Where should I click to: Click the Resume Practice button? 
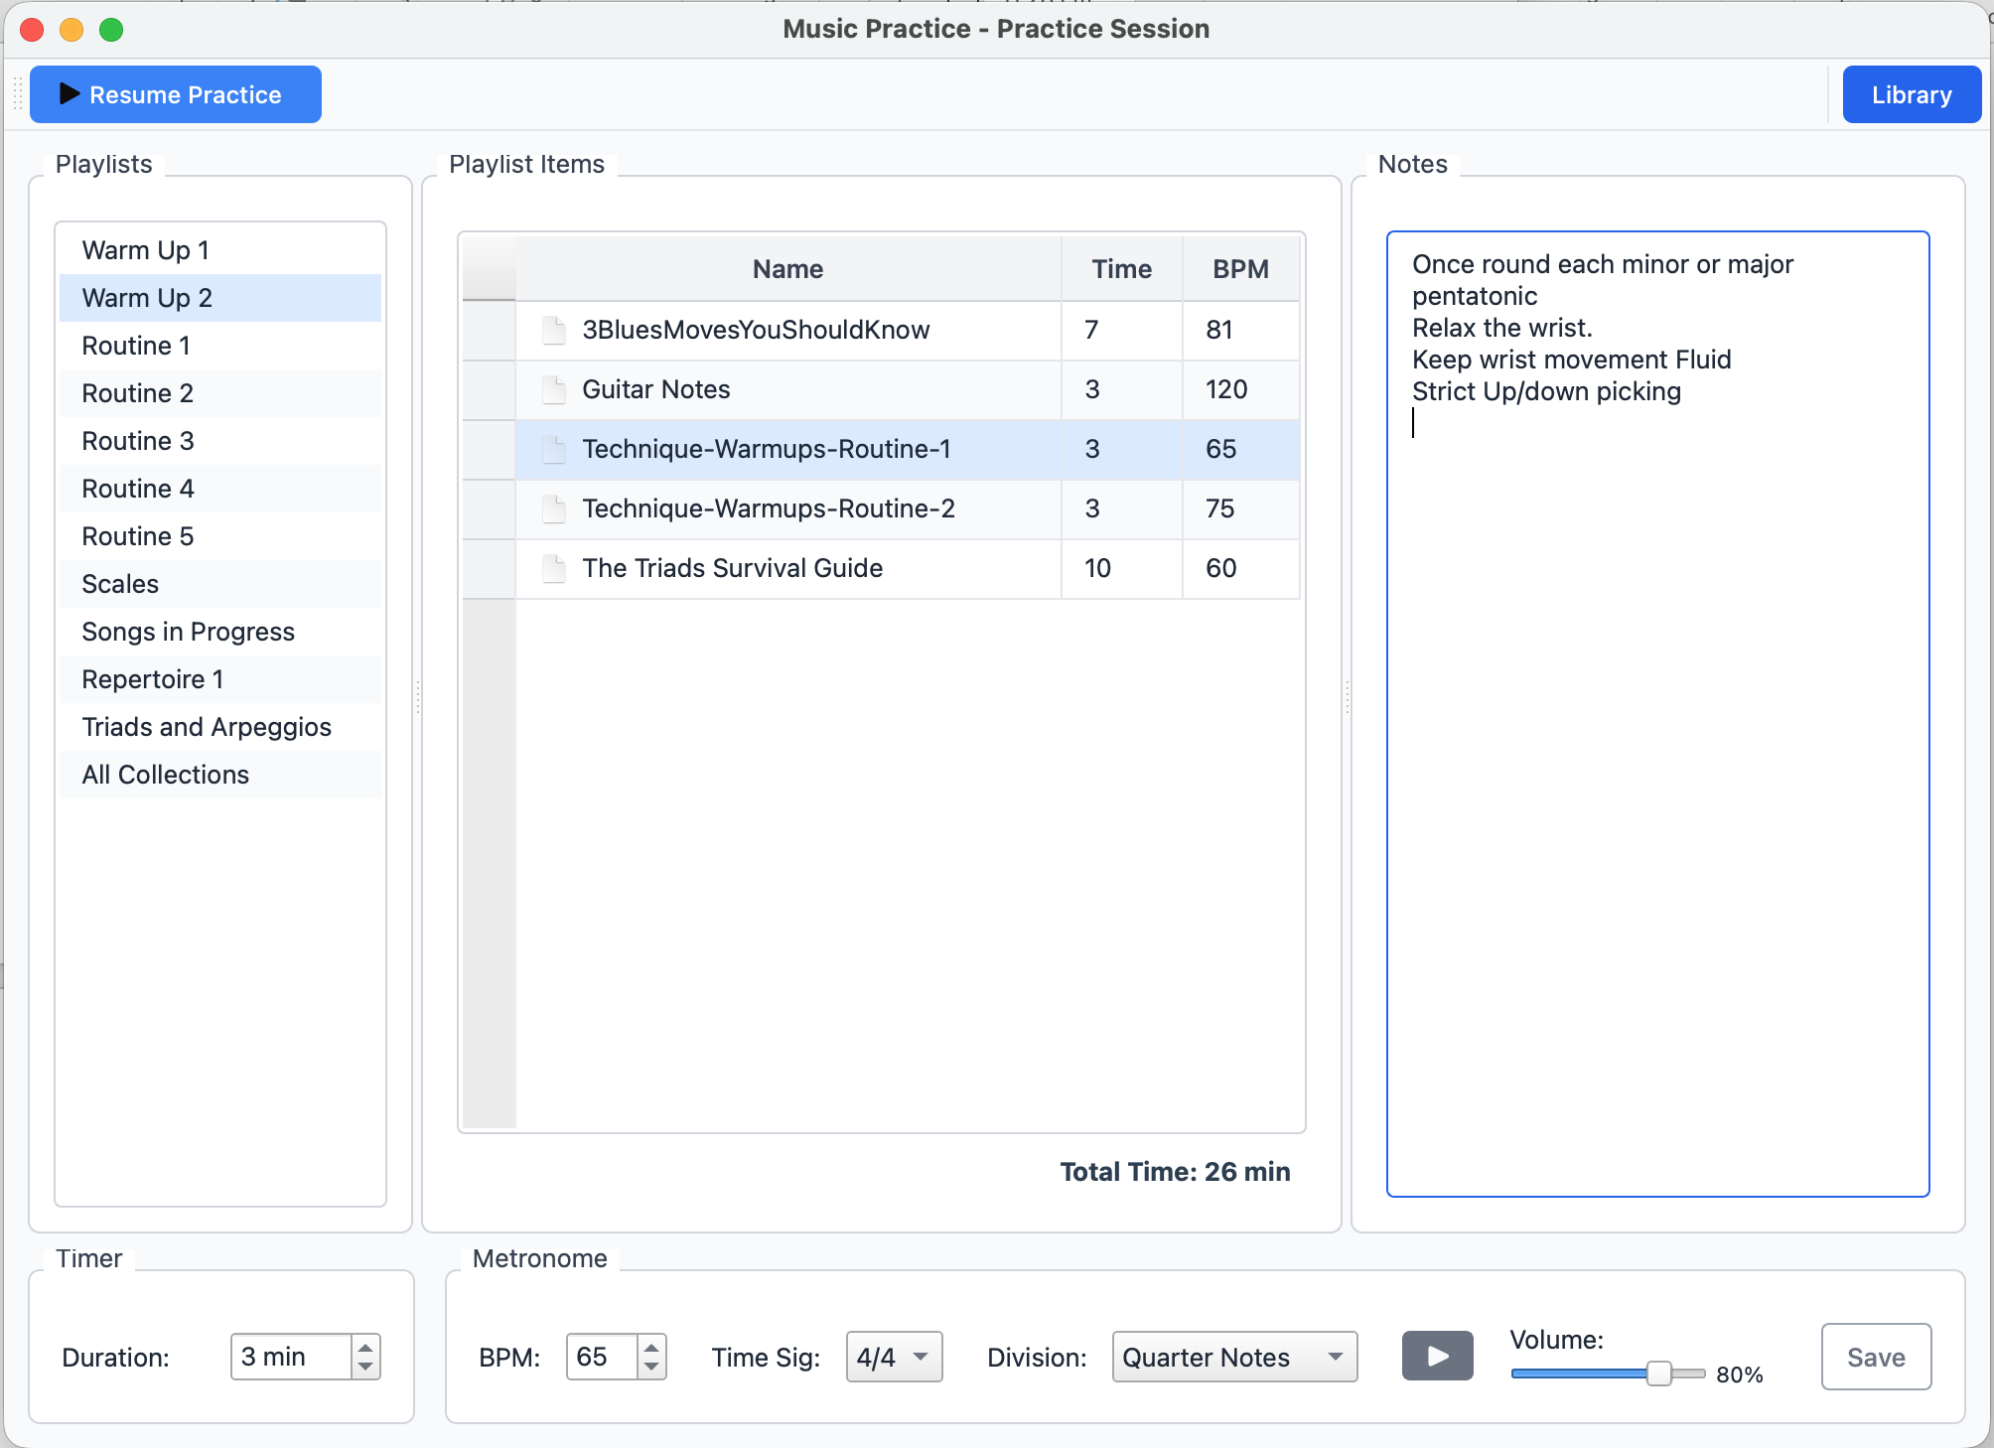(176, 94)
